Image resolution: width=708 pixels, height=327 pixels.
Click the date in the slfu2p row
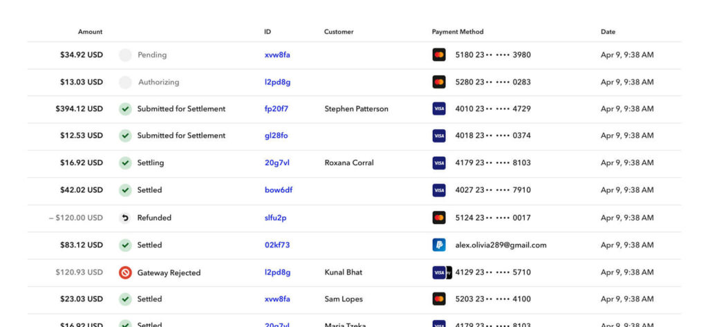tap(627, 218)
